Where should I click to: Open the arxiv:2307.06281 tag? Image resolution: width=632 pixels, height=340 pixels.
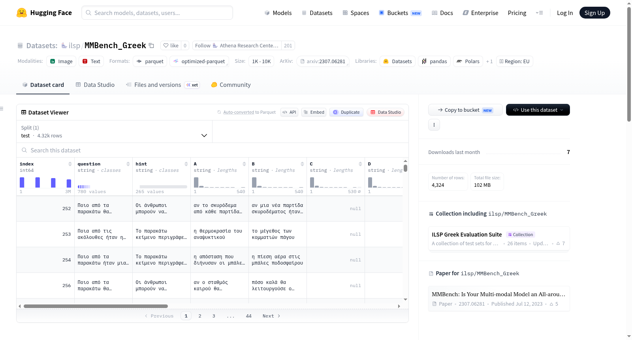(x=323, y=61)
